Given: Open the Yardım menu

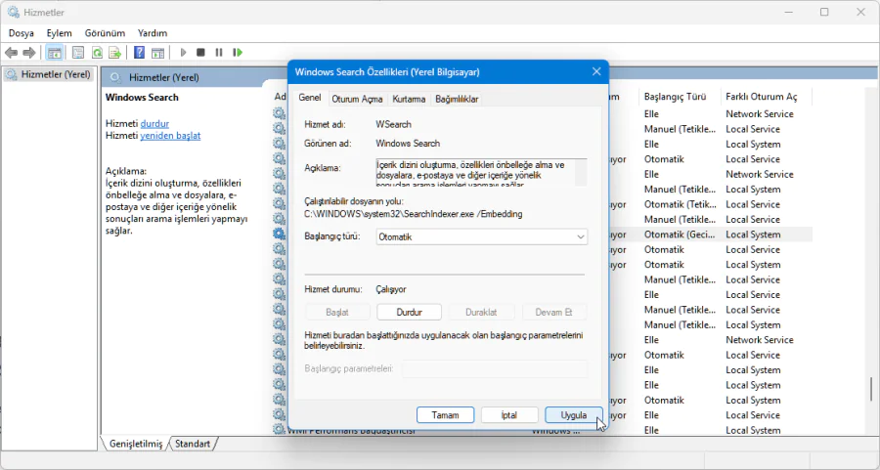Looking at the screenshot, I should point(153,33).
